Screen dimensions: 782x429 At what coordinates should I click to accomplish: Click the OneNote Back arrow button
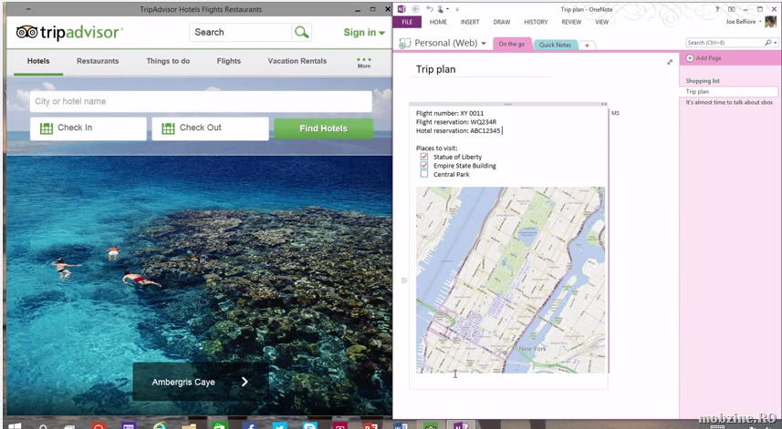(415, 9)
